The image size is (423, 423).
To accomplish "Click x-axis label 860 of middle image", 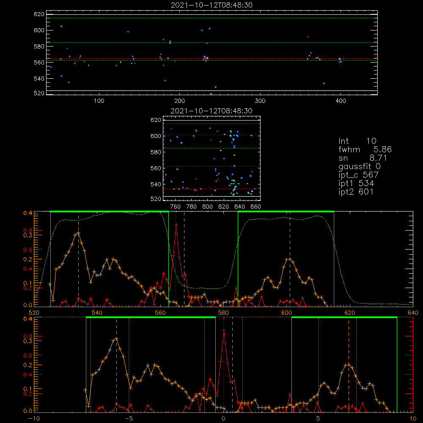I will pyautogui.click(x=256, y=207).
